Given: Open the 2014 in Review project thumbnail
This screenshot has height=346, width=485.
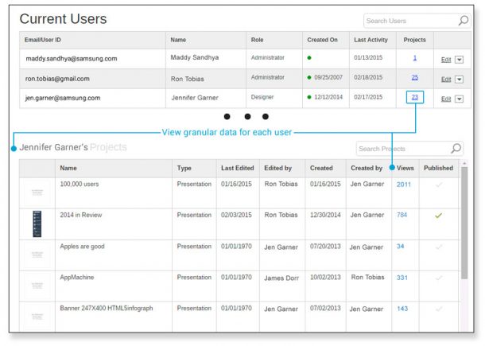Looking at the screenshot, I should pyautogui.click(x=37, y=223).
